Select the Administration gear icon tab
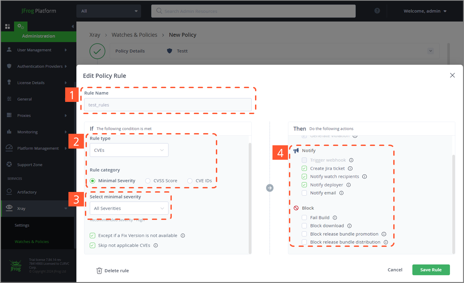Image resolution: width=464 pixels, height=283 pixels. (21, 26)
